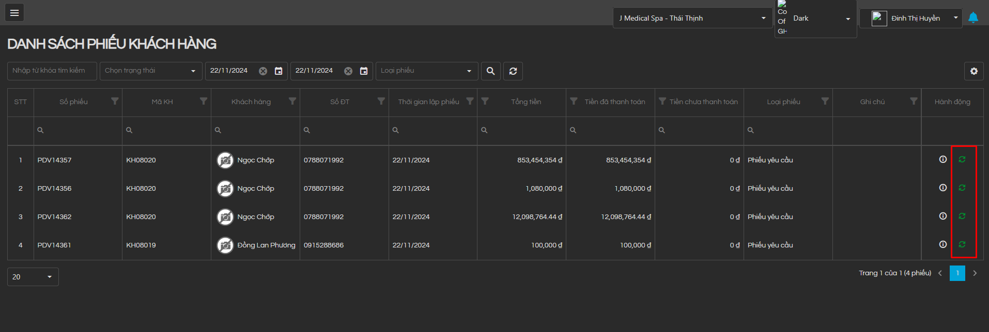Image resolution: width=989 pixels, height=332 pixels.
Task: Click the notification bell icon
Action: coord(973,18)
